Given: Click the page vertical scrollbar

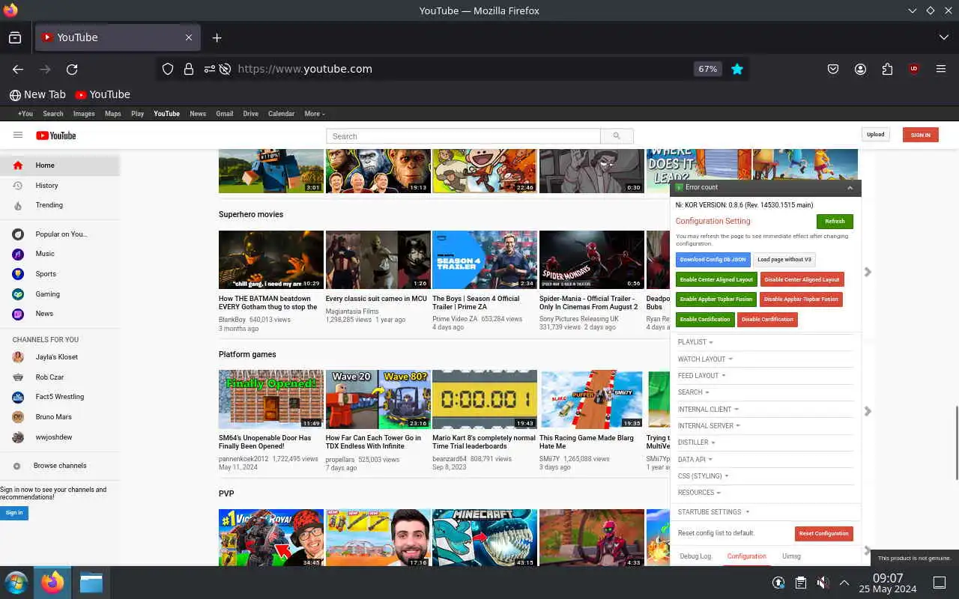Looking at the screenshot, I should (x=956, y=442).
